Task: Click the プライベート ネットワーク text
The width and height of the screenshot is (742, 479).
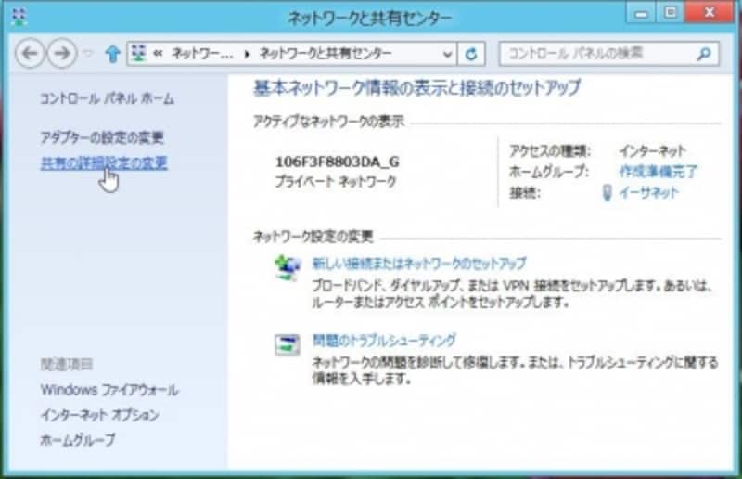Action: (x=336, y=181)
